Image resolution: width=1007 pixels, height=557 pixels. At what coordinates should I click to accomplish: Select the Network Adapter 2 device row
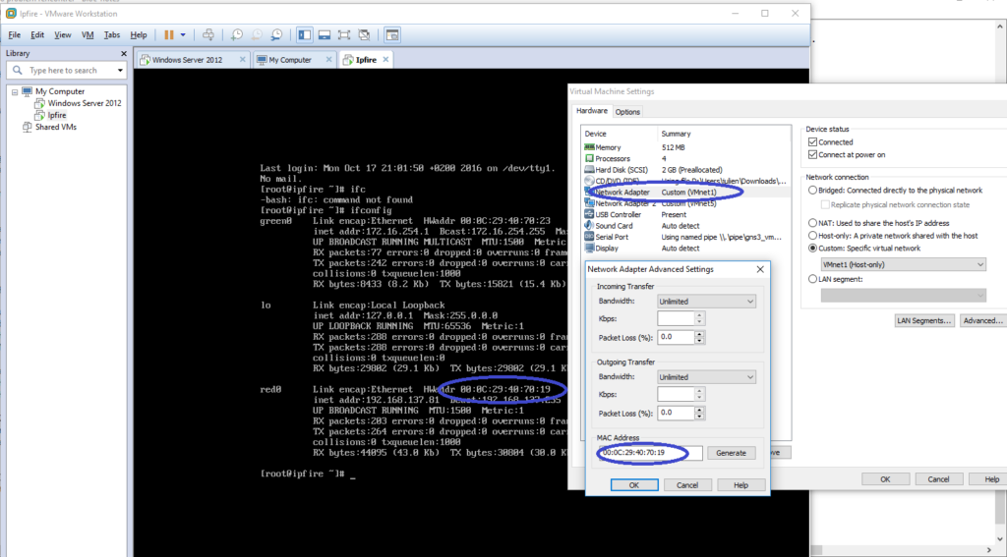[685, 203]
